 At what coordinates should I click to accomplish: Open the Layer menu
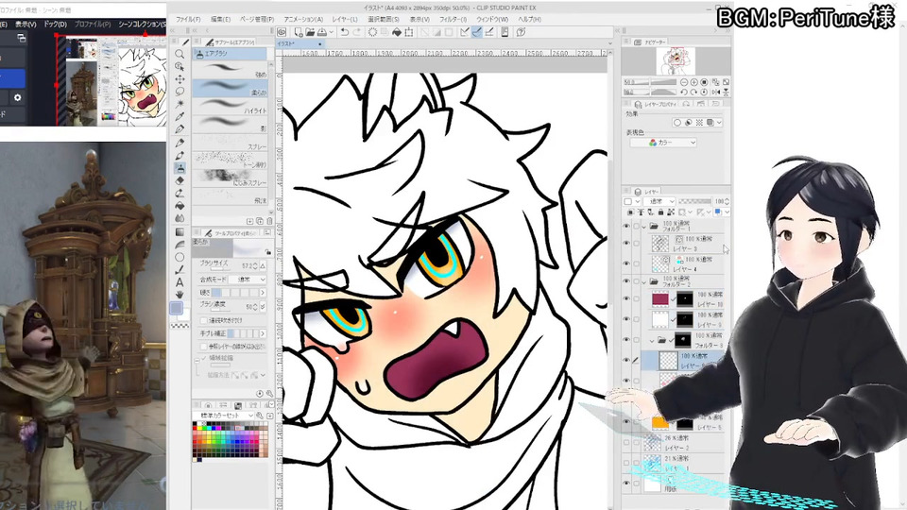tap(345, 19)
